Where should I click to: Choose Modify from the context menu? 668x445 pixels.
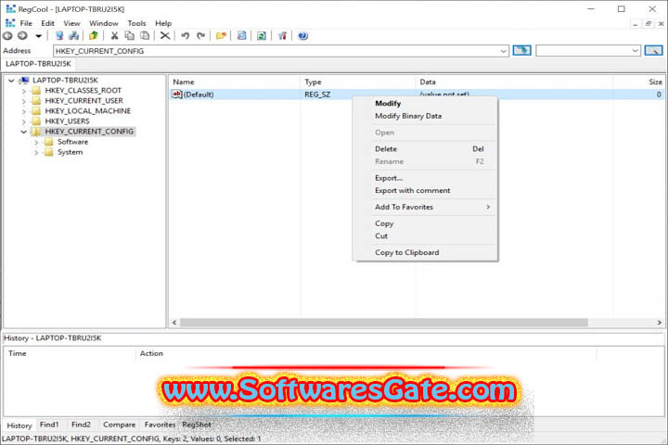pyautogui.click(x=425, y=104)
